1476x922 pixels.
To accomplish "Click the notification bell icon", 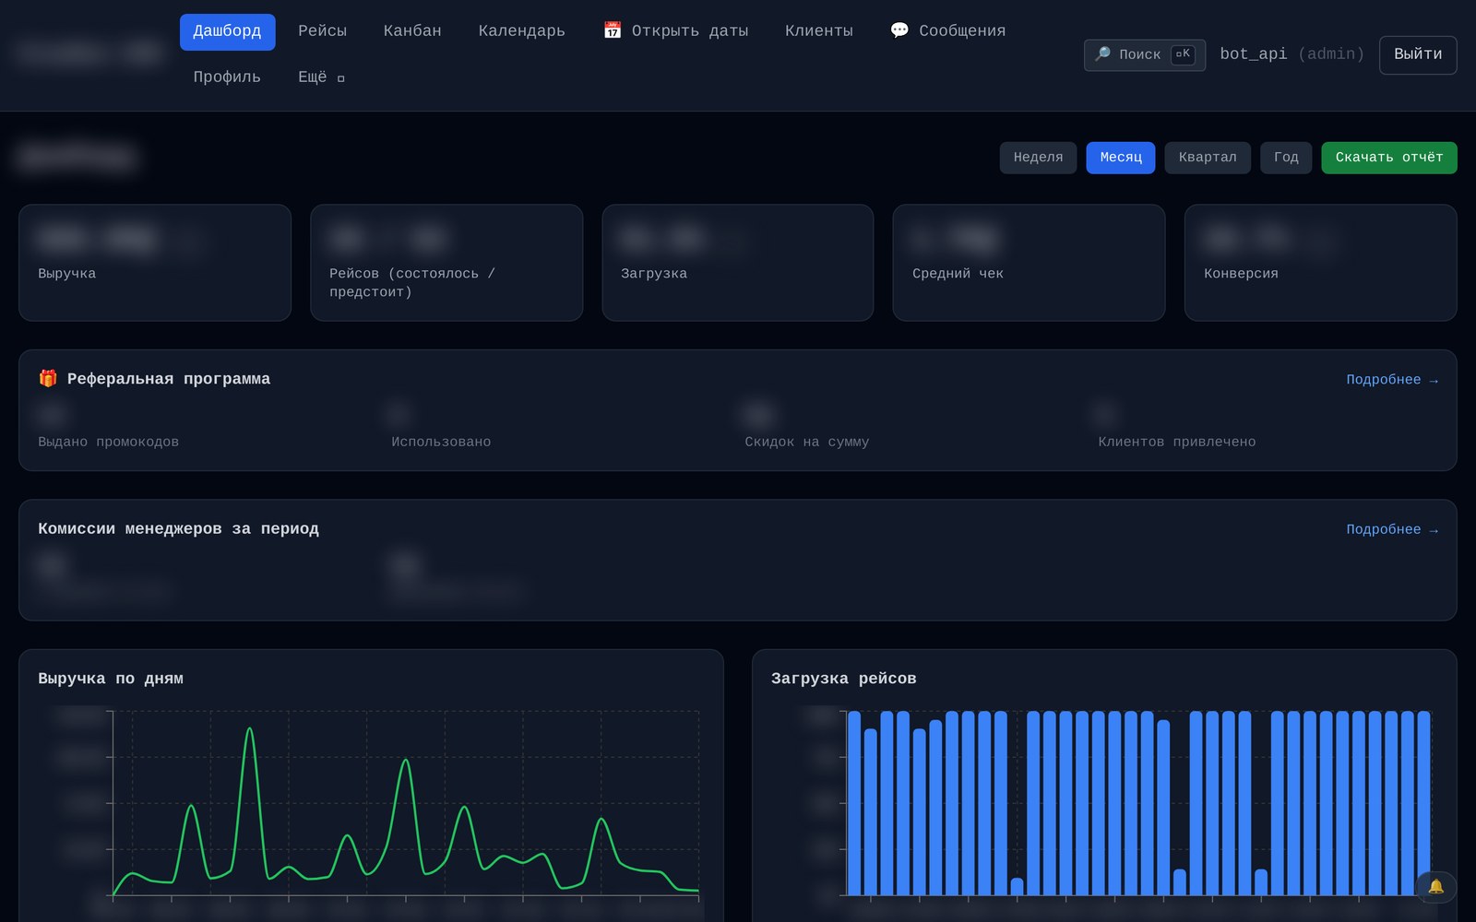I will (1435, 887).
